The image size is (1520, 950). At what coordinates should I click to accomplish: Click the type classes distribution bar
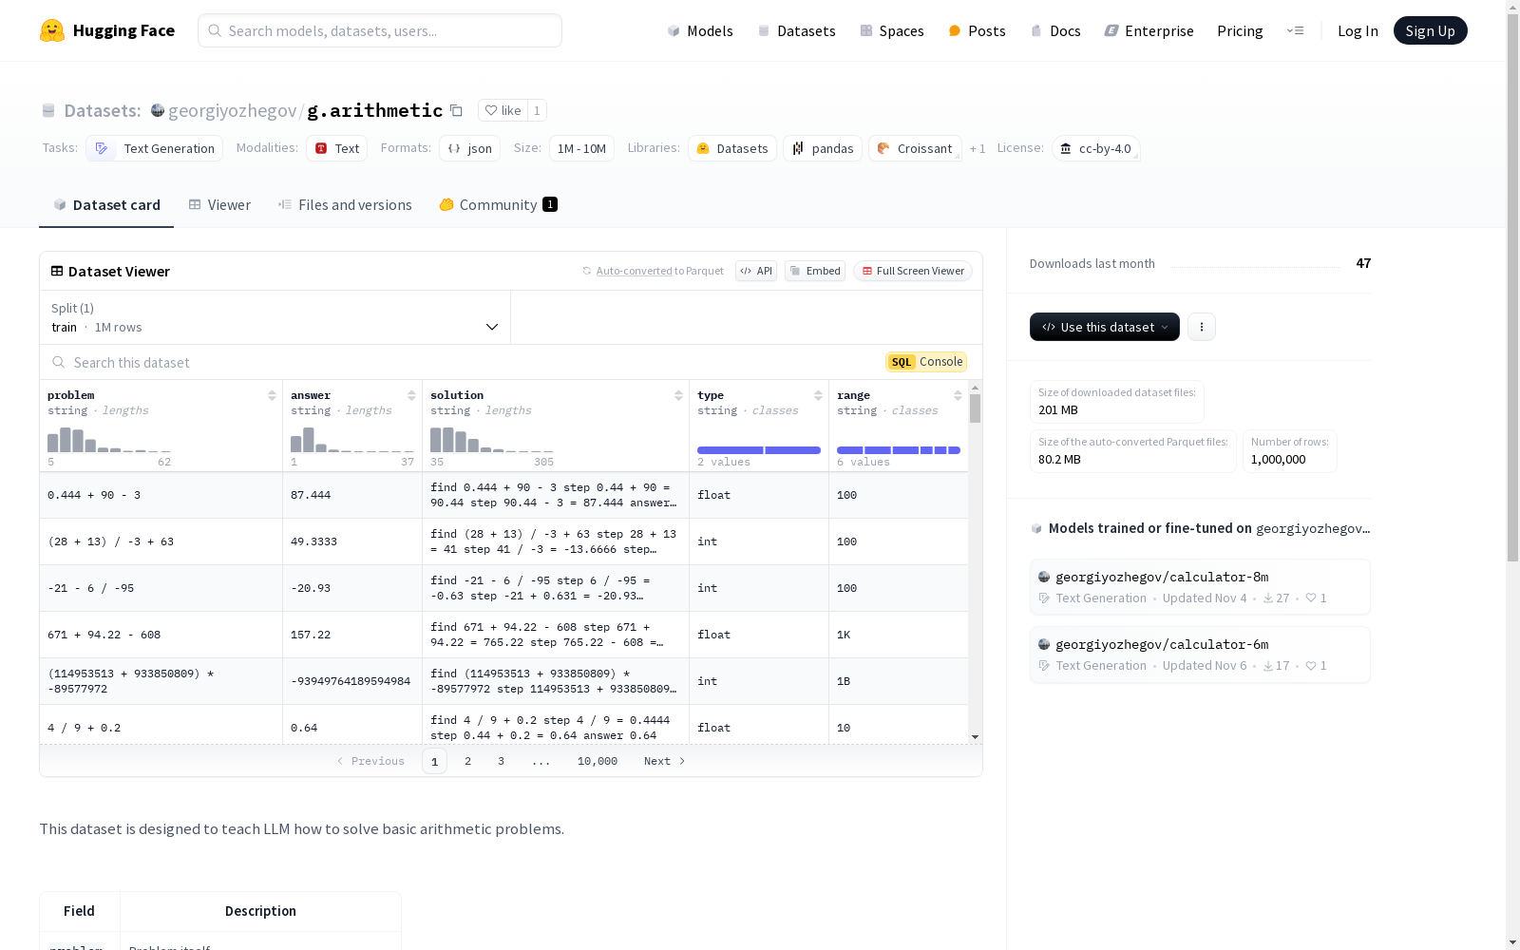point(759,450)
